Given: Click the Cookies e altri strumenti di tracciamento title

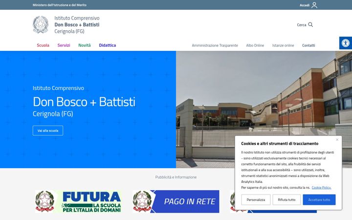Looking at the screenshot, I should click(x=280, y=143).
